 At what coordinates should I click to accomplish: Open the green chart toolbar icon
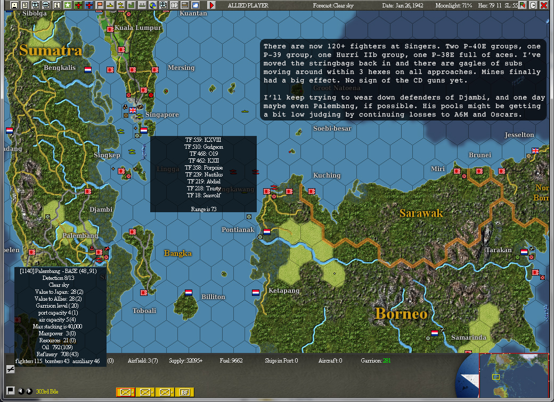coord(131,5)
